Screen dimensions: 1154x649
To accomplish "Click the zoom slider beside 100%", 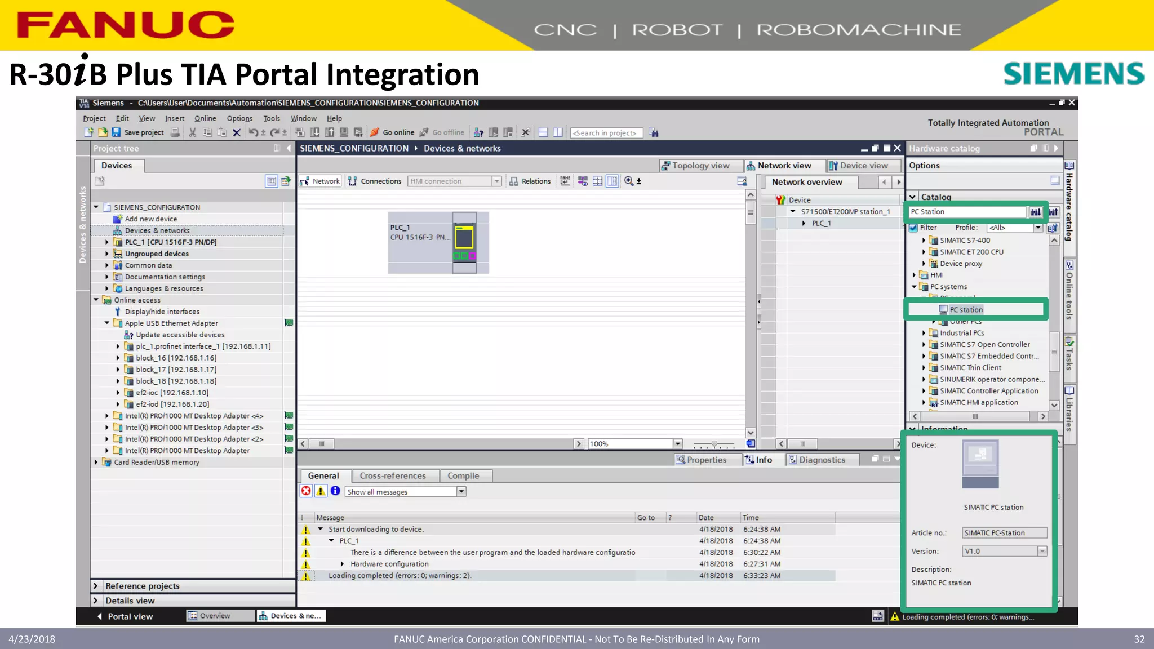I will (x=714, y=444).
